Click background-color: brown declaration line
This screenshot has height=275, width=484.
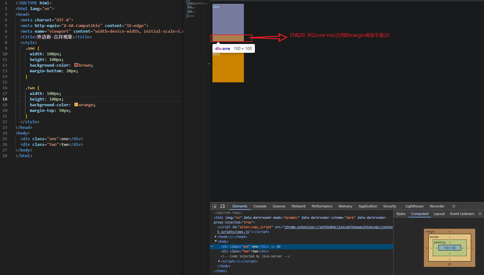click(61, 65)
